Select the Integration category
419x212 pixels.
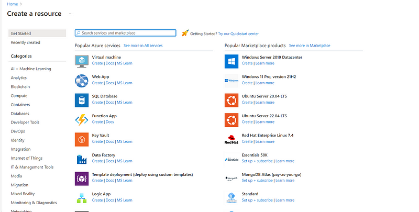click(20, 149)
